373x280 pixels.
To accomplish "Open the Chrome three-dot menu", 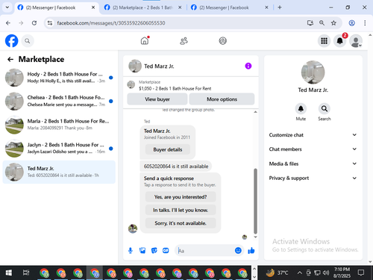I will point(365,23).
